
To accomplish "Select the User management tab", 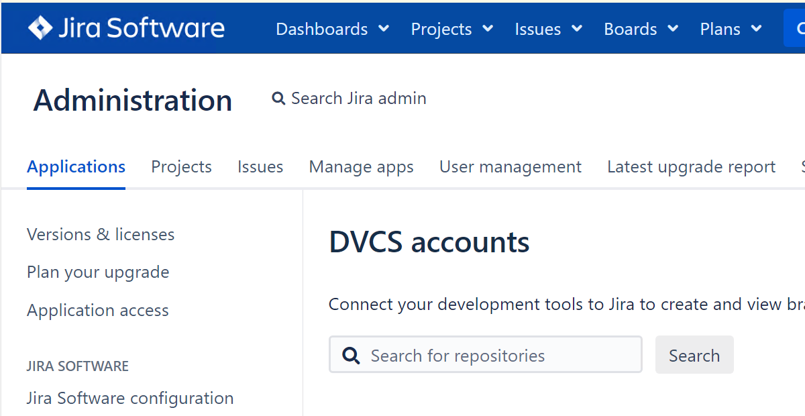I will (x=510, y=166).
